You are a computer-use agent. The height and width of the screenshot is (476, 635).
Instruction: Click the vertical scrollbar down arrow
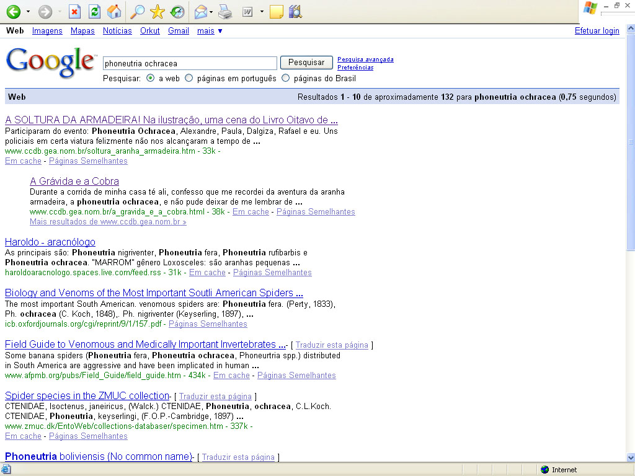click(x=630, y=457)
